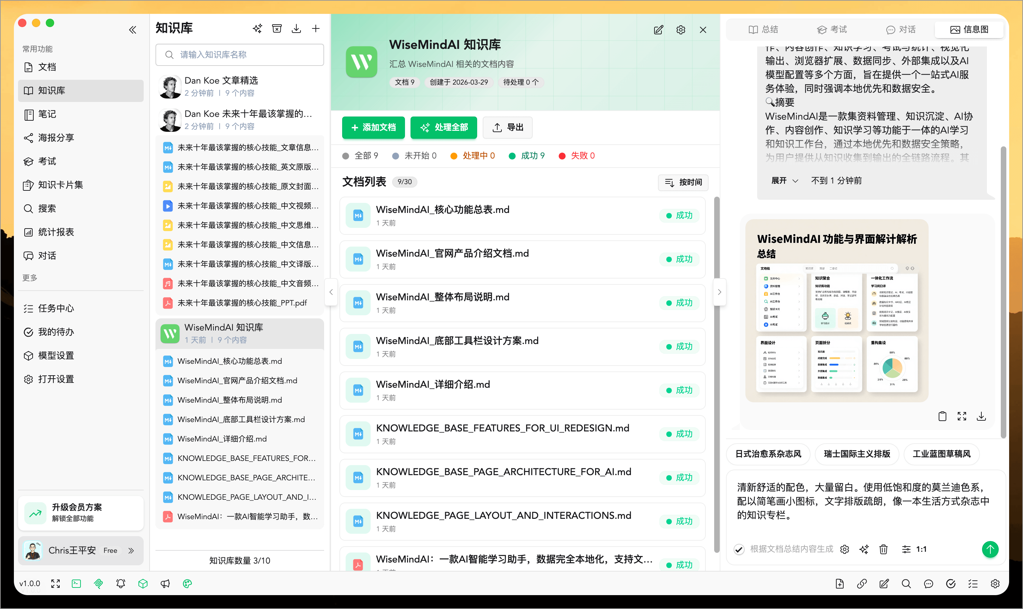Open the edit pencil on WiseMindAI 知识库 header
The width and height of the screenshot is (1023, 609).
click(x=659, y=29)
